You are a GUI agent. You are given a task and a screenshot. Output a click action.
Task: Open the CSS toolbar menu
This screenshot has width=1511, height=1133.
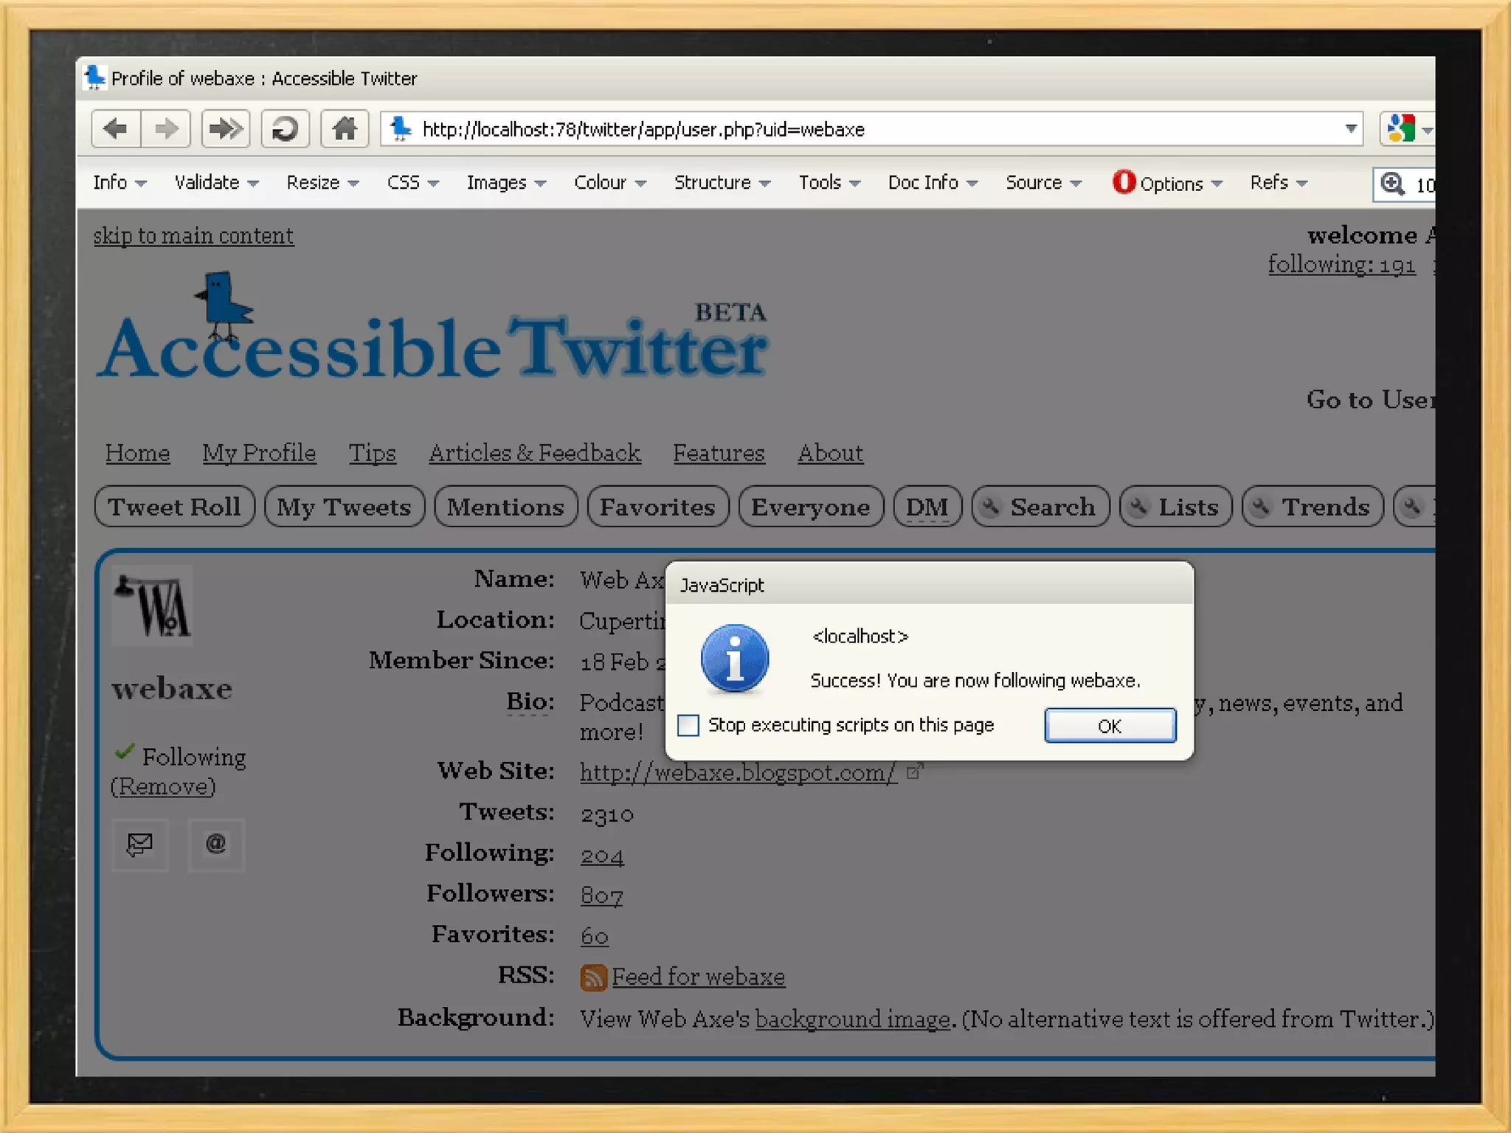pyautogui.click(x=412, y=182)
